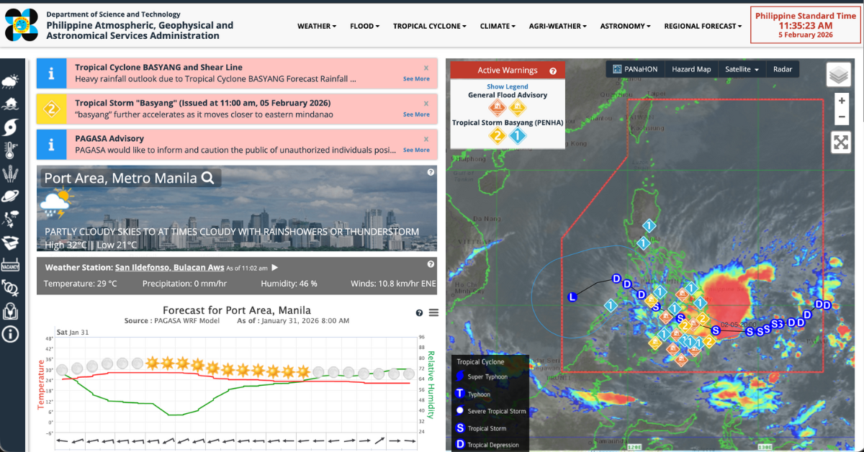Expand map to fullscreen view

click(841, 142)
